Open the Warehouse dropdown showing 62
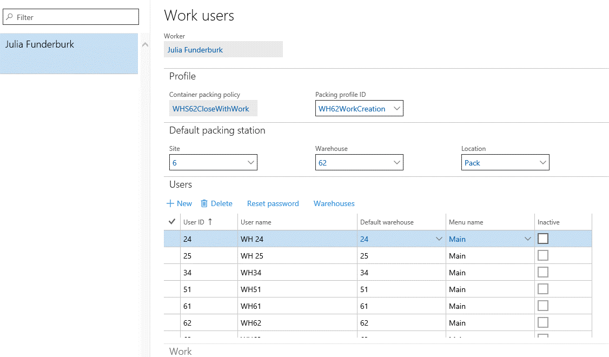Image resolution: width=609 pixels, height=357 pixels. pyautogui.click(x=396, y=163)
